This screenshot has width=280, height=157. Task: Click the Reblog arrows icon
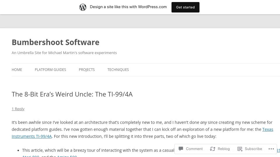(213, 149)
